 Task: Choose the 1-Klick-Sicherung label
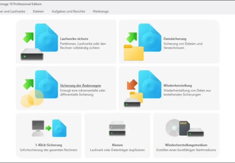pos(49,145)
